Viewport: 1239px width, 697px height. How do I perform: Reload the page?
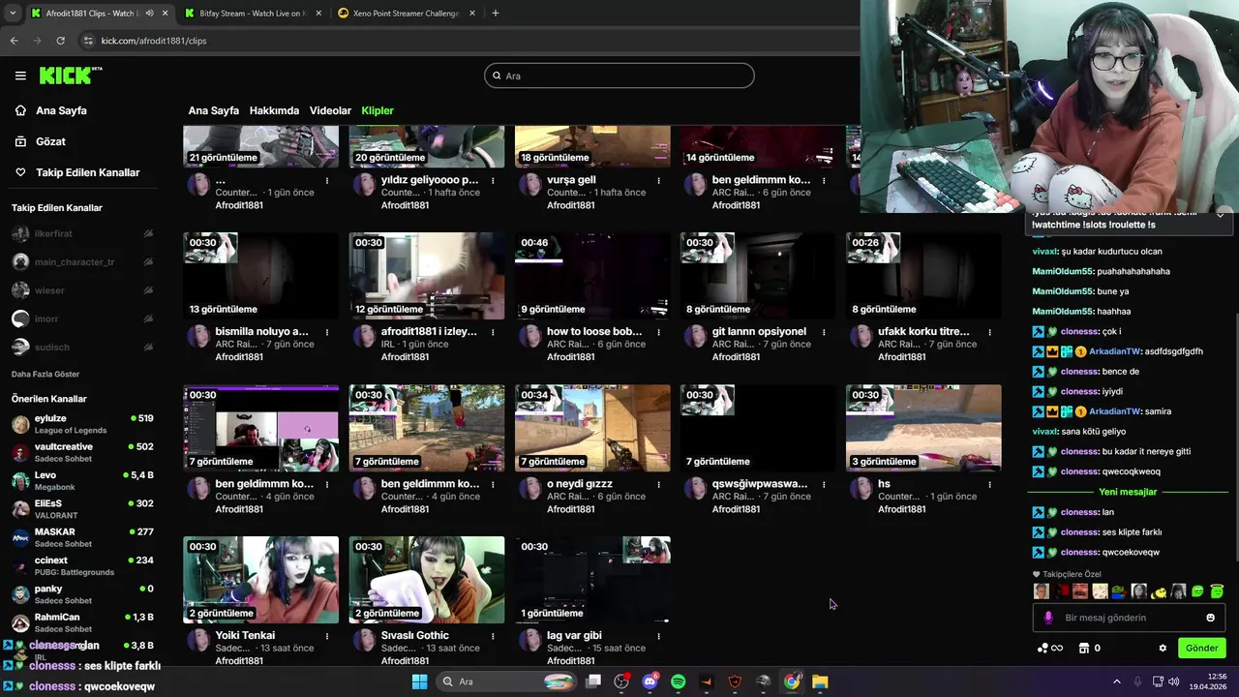60,41
